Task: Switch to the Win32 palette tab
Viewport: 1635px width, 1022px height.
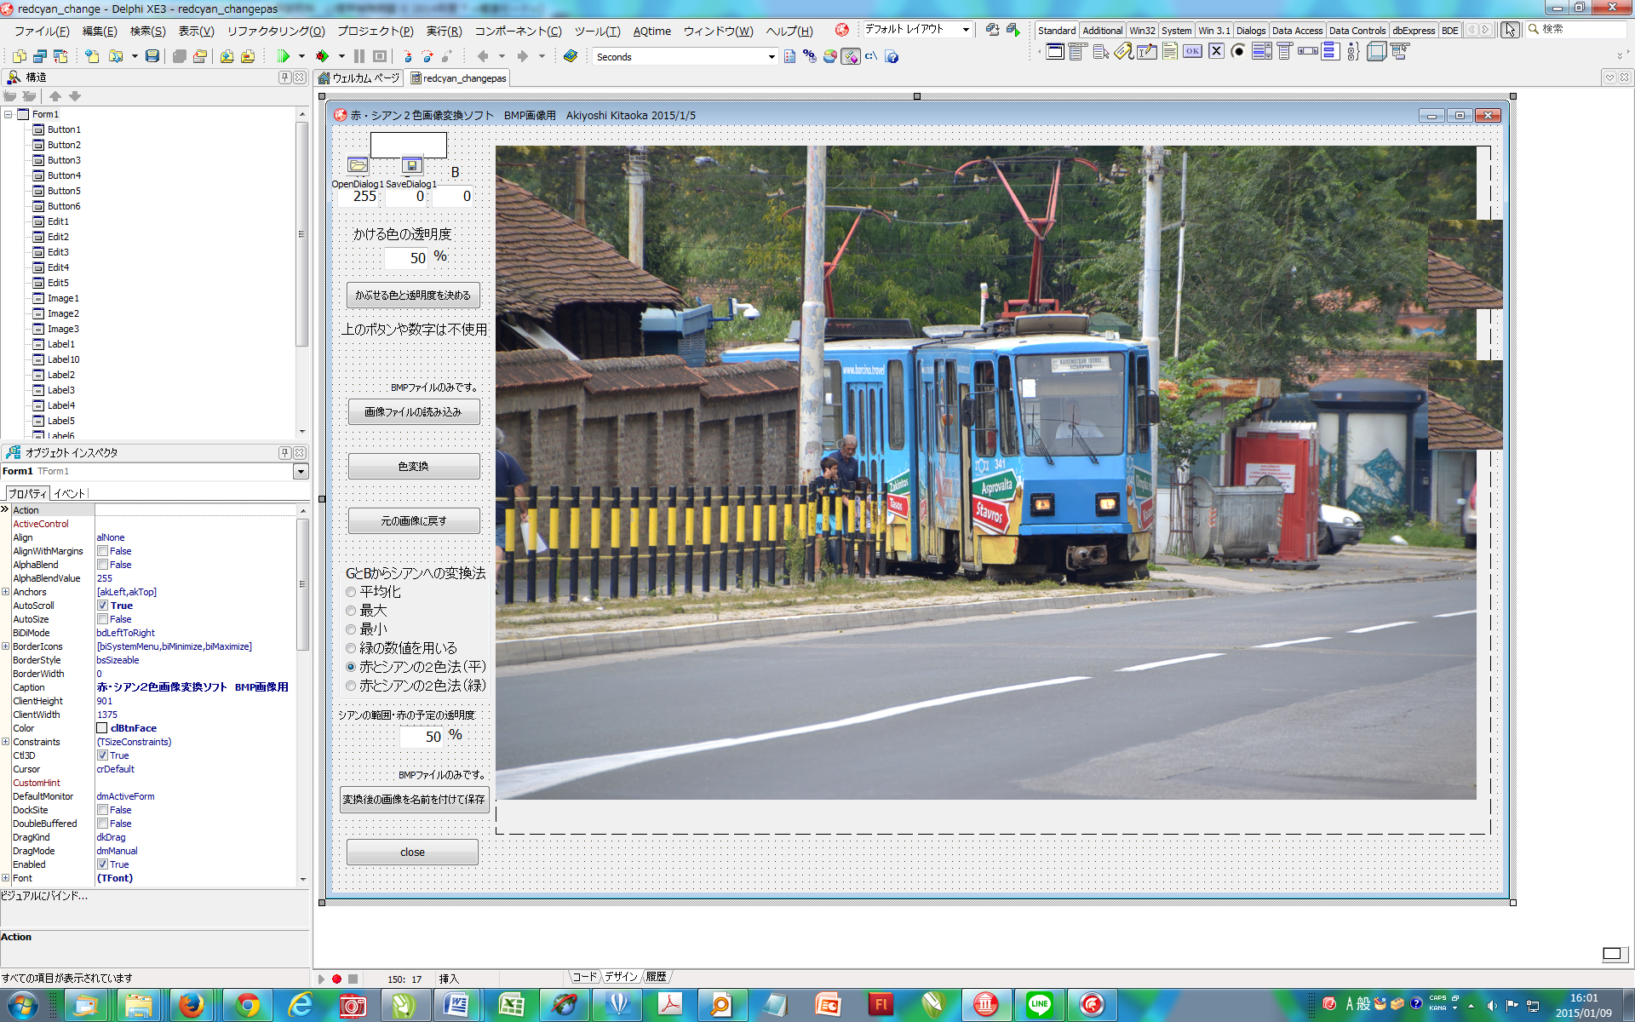Action: pyautogui.click(x=1142, y=30)
